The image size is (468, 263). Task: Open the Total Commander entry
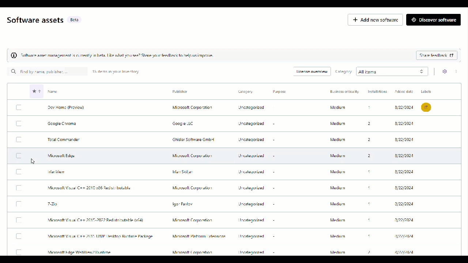tap(64, 140)
